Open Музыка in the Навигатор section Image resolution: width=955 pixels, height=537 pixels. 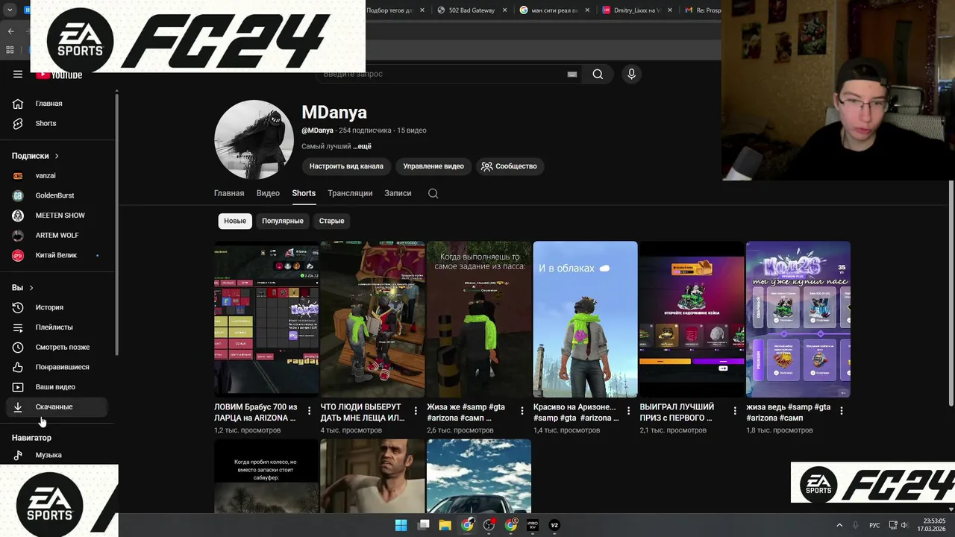(58, 455)
